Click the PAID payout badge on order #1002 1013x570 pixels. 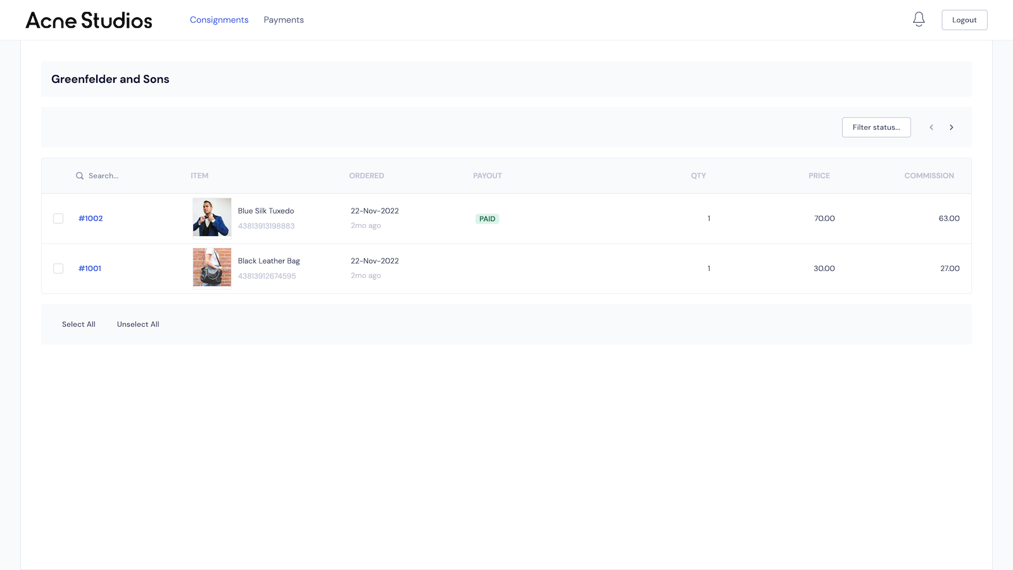(487, 218)
